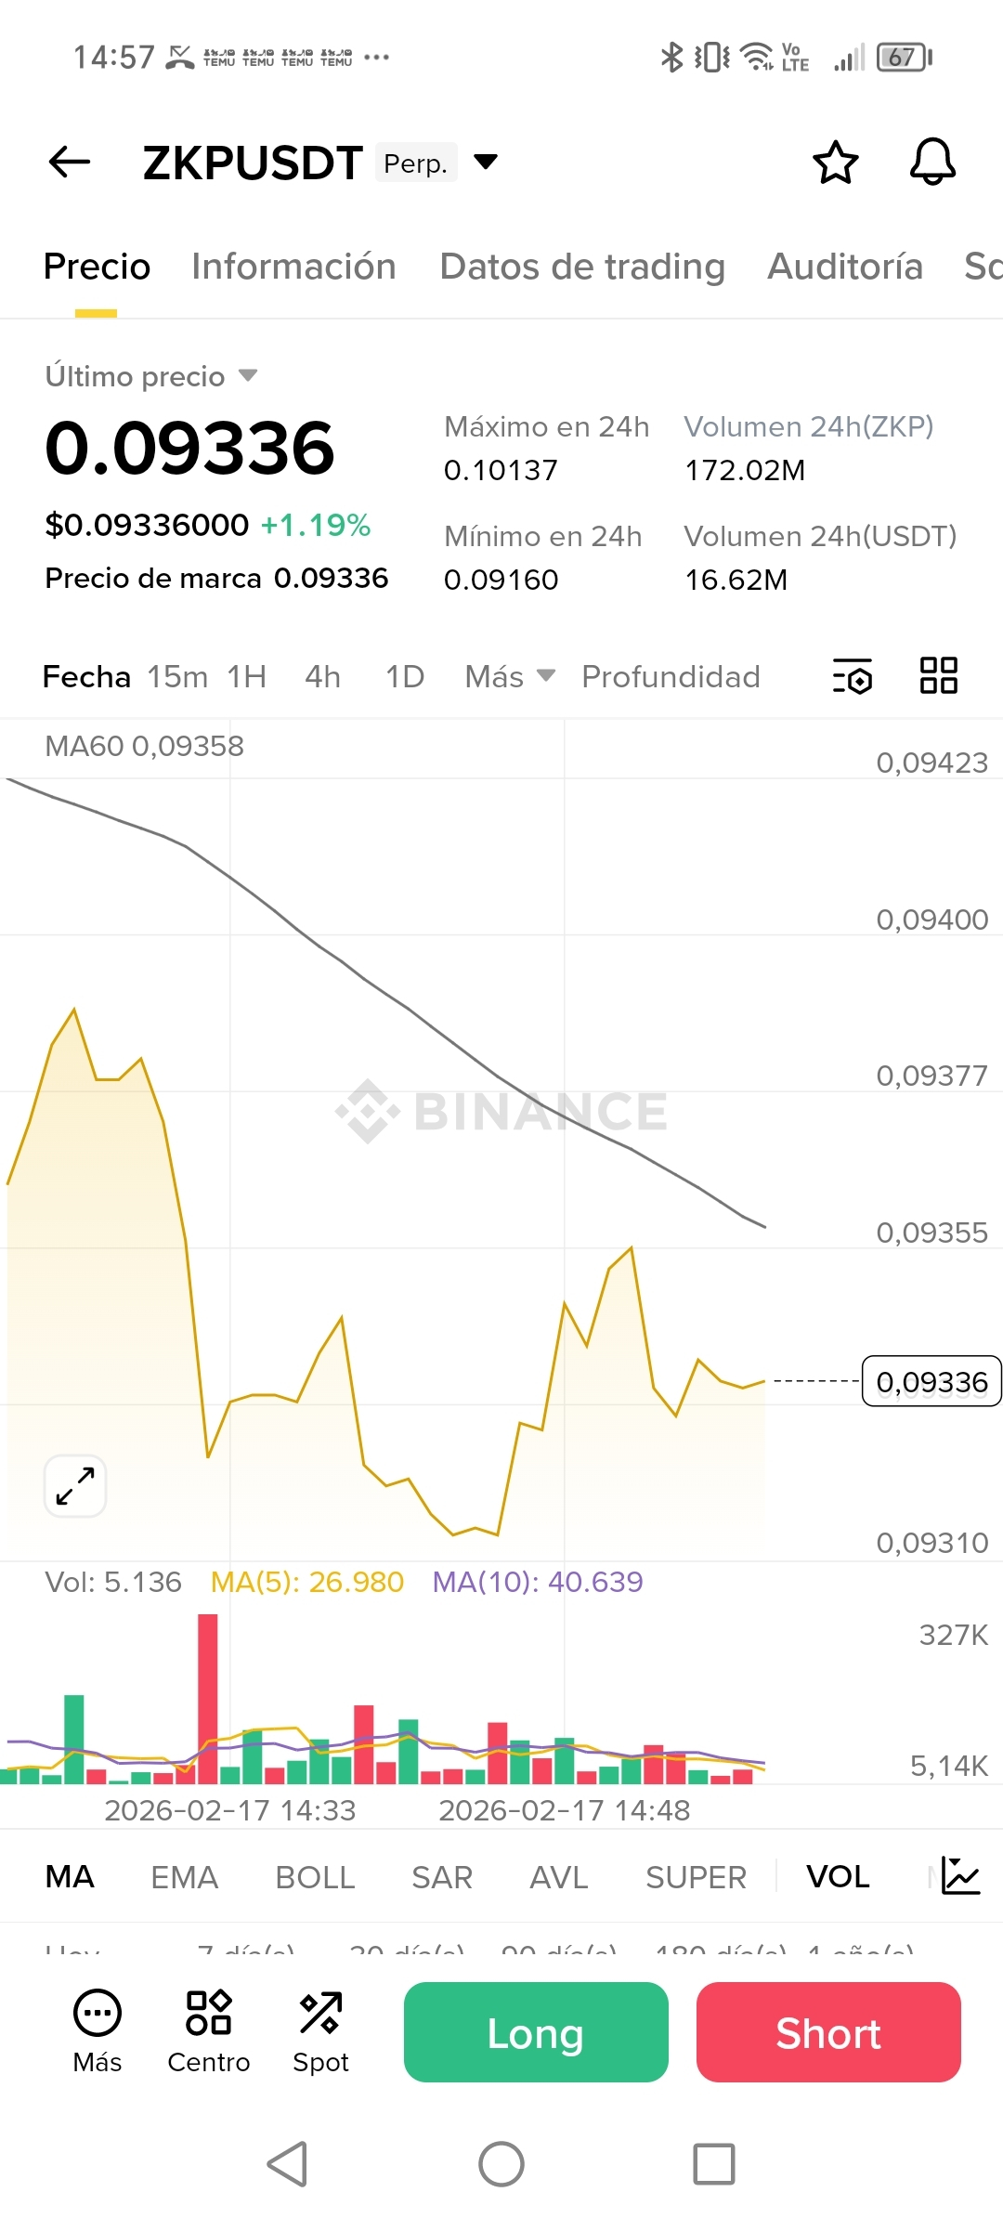
Task: Open Centro menu icon
Action: tap(209, 2031)
